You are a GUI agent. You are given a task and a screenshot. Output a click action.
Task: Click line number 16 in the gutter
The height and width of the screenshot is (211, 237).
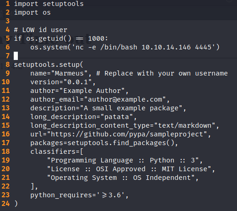point(5,134)
